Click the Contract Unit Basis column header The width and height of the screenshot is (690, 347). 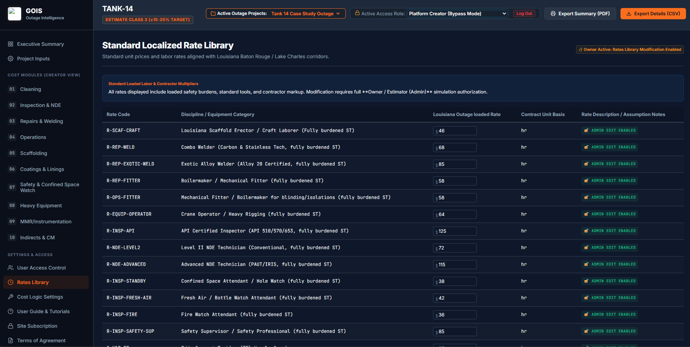click(x=543, y=114)
